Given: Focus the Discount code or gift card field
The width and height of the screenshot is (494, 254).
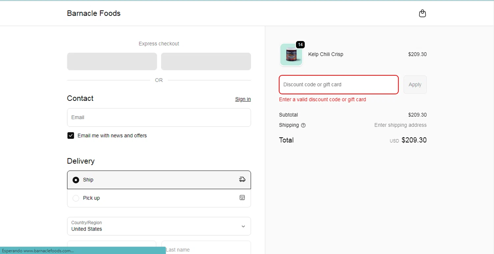Looking at the screenshot, I should tap(339, 84).
